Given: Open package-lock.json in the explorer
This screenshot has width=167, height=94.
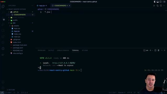Looking at the screenshot, I should click(x=20, y=45).
